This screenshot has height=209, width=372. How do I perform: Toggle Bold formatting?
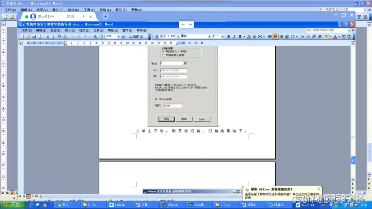[x=229, y=37]
